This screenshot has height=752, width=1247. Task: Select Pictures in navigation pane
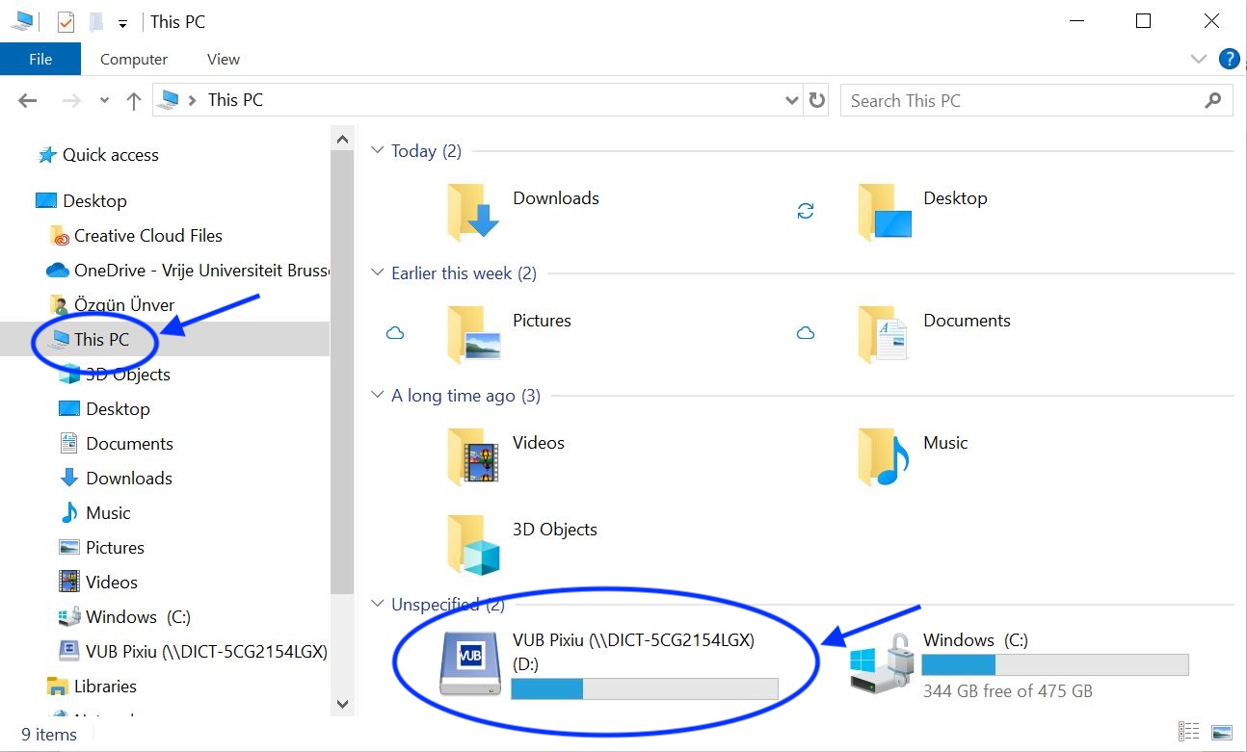pos(115,548)
